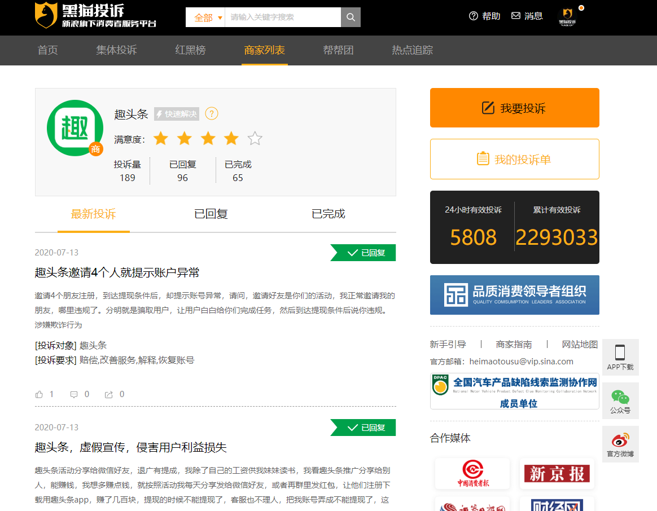Go to 红黑榜 in navigation bar
The height and width of the screenshot is (511, 657).
[191, 50]
